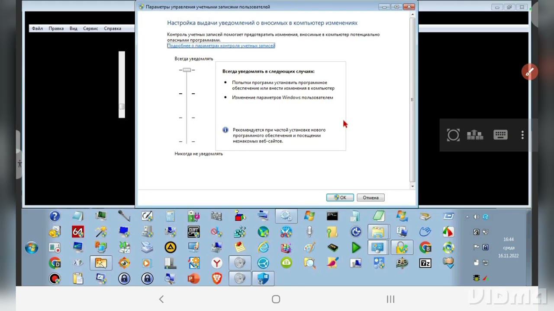Open the padlock with shield taskbar icon
554x311 pixels.
point(402,248)
